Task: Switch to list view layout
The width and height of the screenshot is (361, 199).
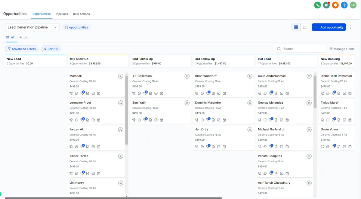Action: tap(305, 27)
